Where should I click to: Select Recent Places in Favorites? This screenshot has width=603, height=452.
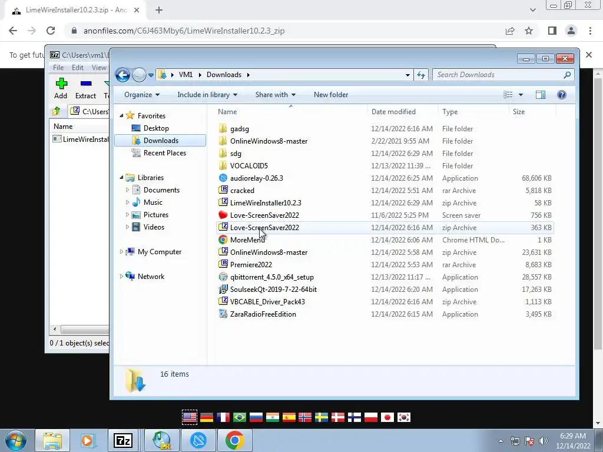point(165,153)
